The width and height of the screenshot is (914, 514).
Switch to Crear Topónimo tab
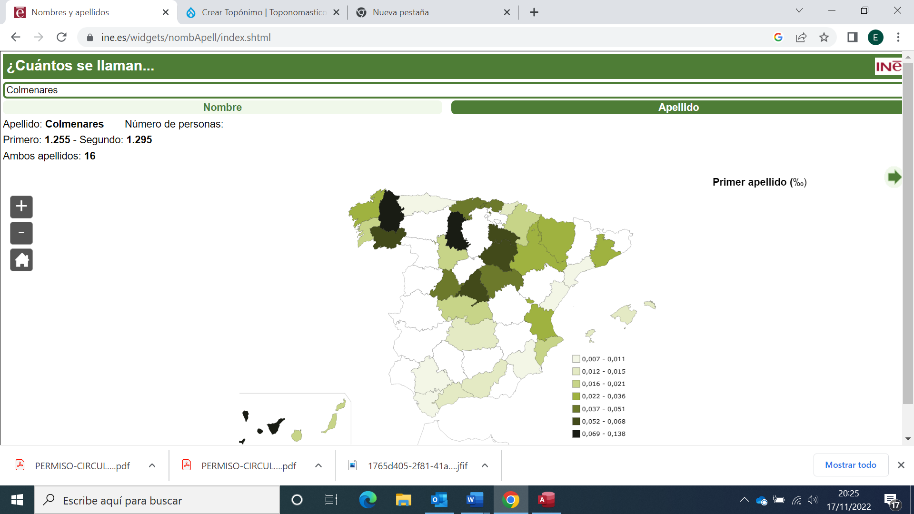coord(263,12)
